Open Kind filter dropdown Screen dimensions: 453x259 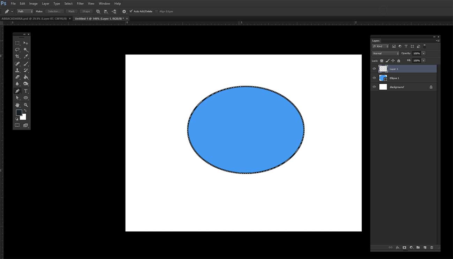[x=380, y=46]
